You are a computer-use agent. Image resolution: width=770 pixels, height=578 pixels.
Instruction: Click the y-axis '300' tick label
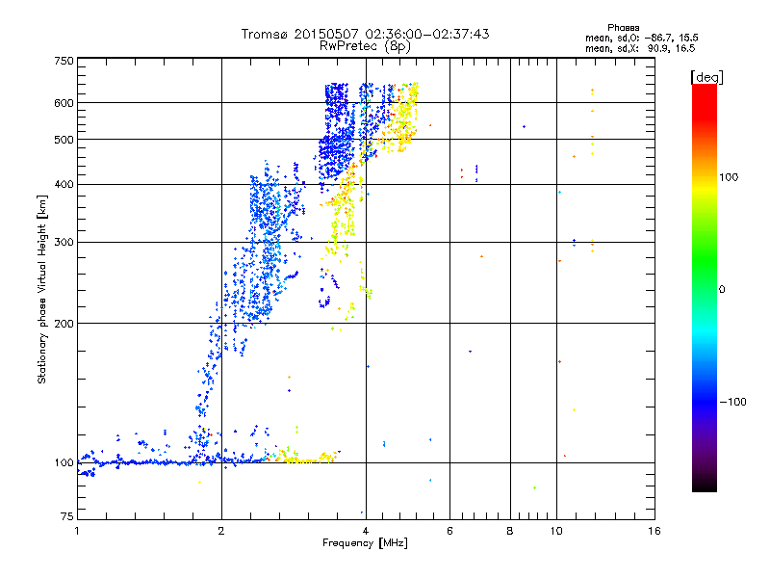pyautogui.click(x=64, y=242)
